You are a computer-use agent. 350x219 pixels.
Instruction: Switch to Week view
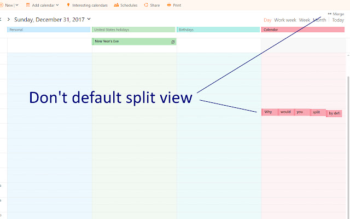pyautogui.click(x=305, y=20)
